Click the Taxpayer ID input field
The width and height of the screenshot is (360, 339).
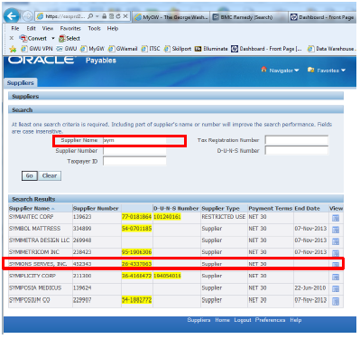pyautogui.click(x=134, y=162)
